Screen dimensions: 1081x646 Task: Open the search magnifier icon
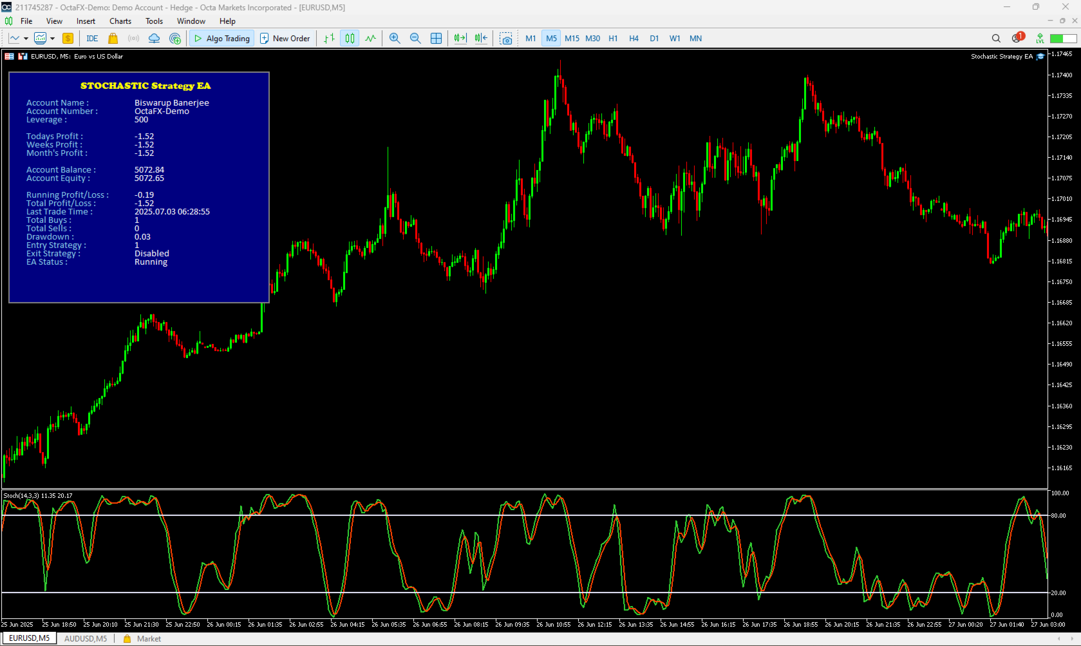click(996, 39)
